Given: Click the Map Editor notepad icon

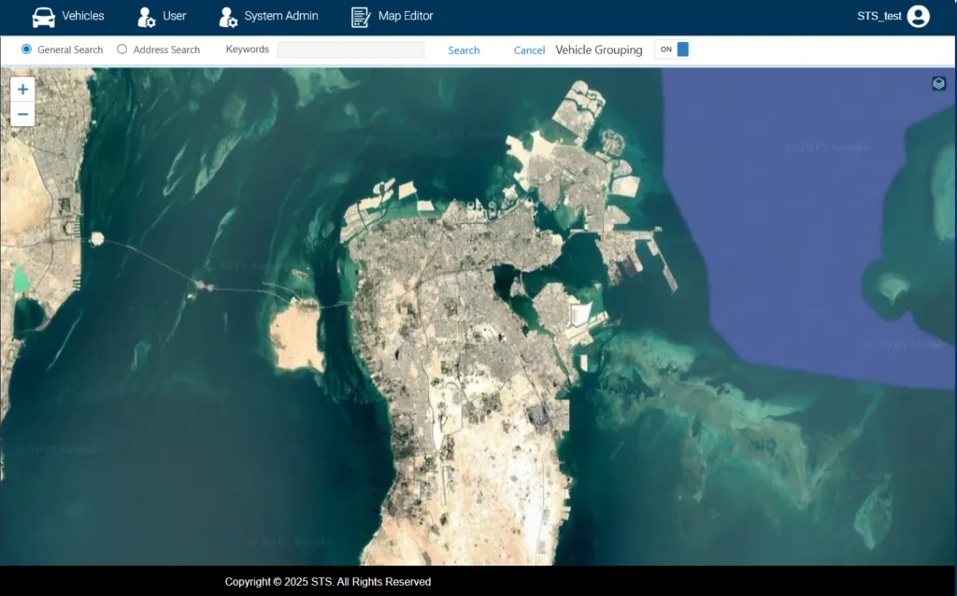Looking at the screenshot, I should [361, 17].
